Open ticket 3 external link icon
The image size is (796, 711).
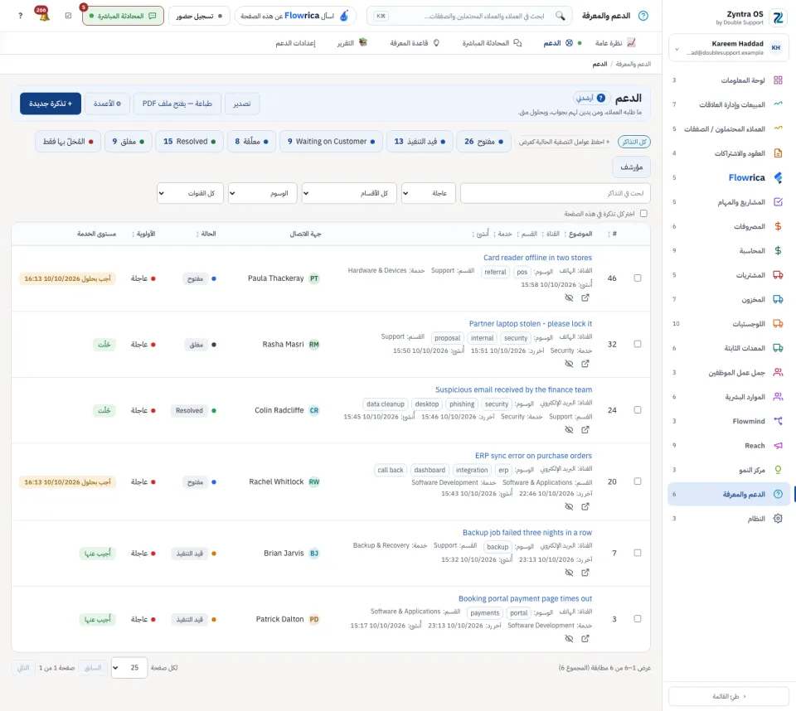(585, 638)
